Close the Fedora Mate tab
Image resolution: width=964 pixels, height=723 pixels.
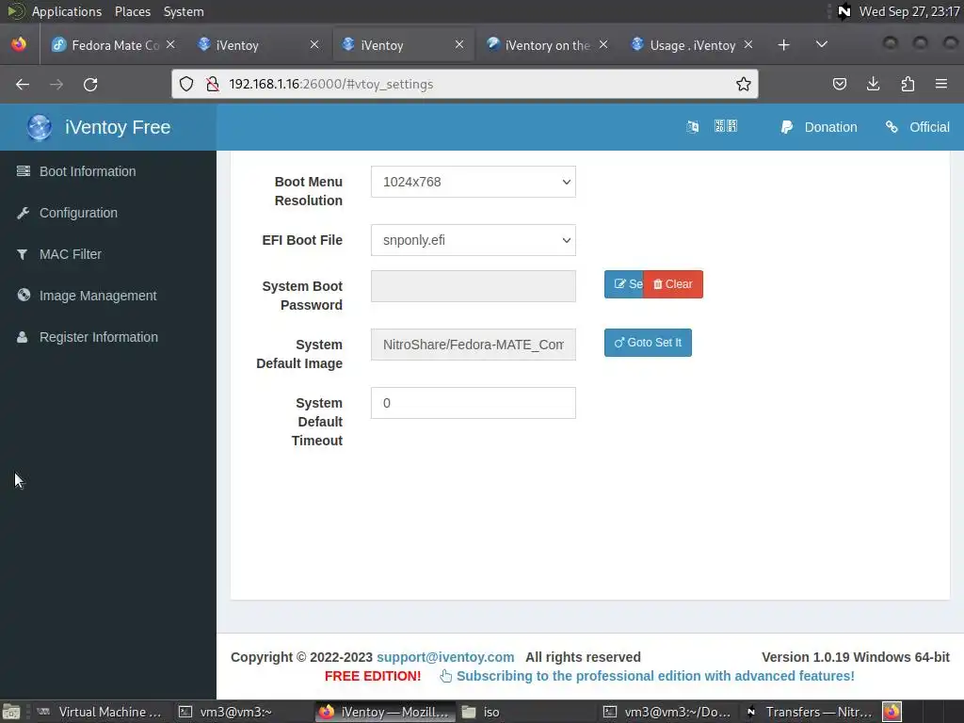(170, 45)
